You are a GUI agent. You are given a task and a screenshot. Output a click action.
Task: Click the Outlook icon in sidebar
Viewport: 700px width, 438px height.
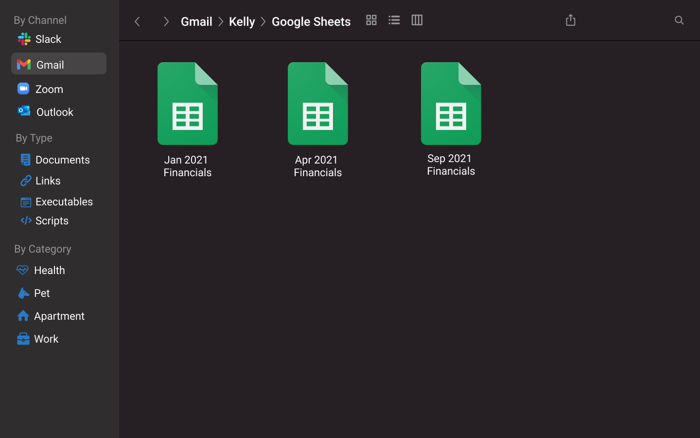[24, 111]
